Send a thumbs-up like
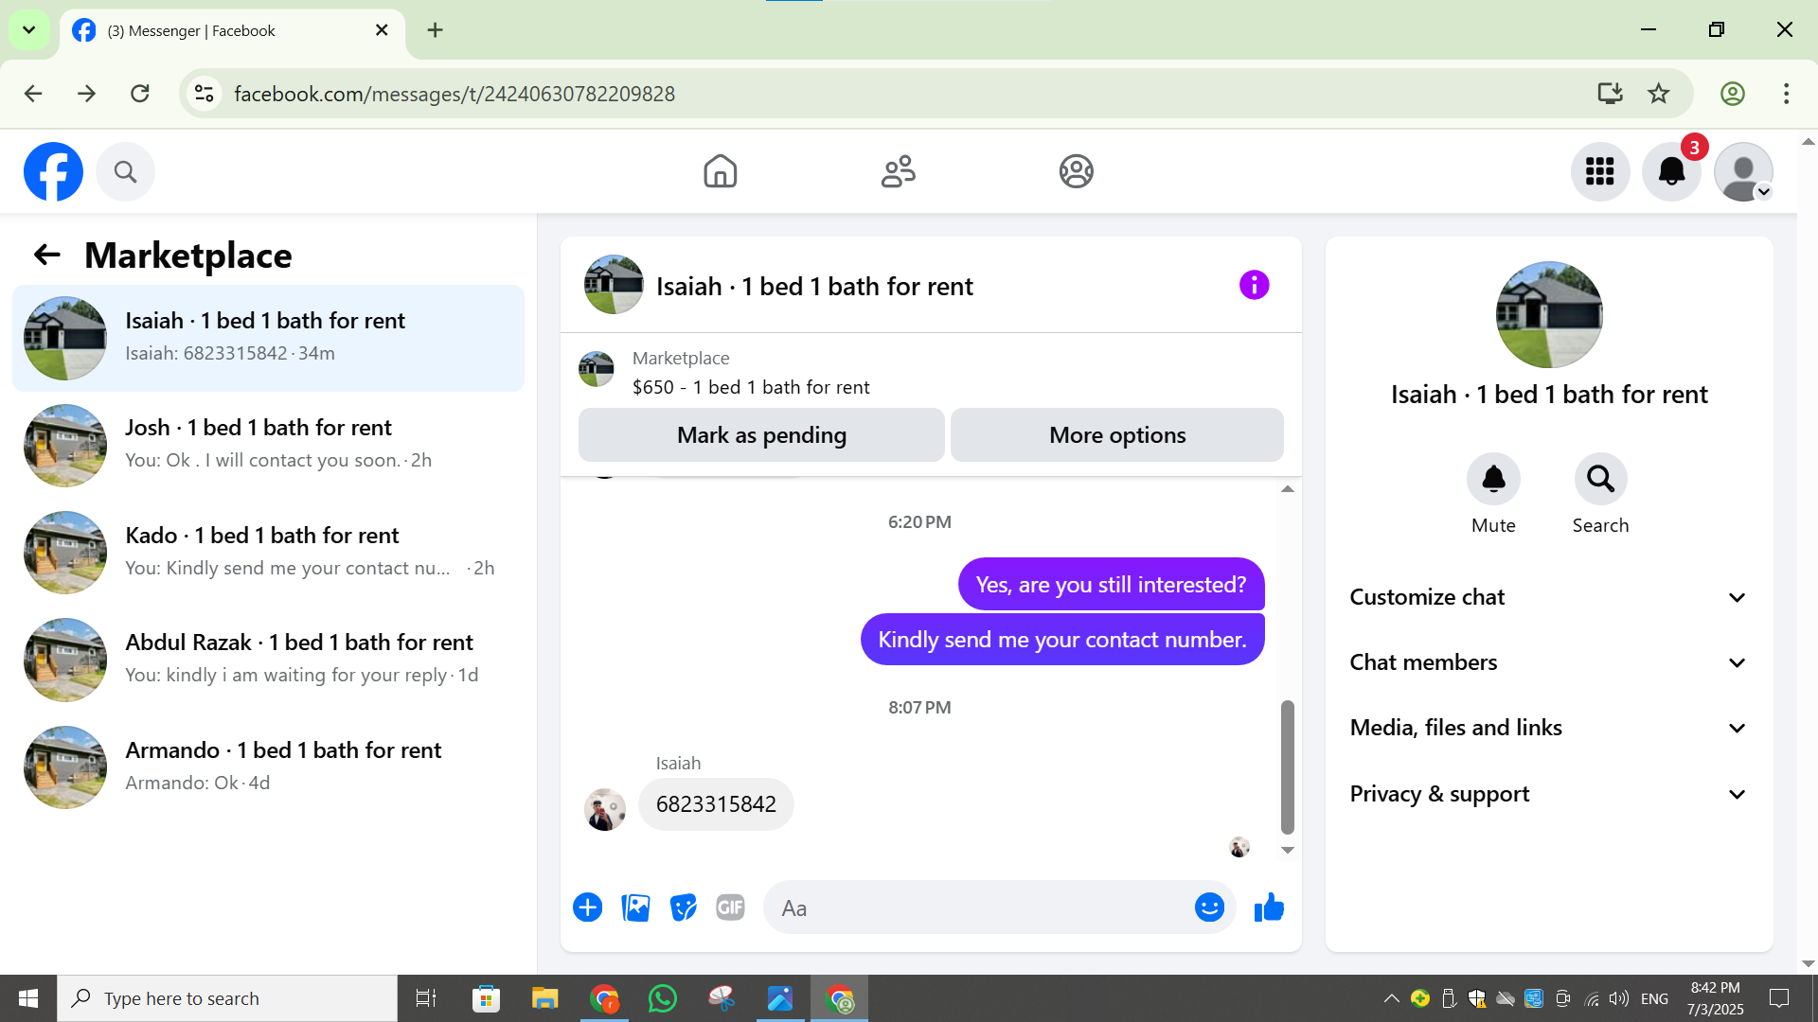This screenshot has width=1818, height=1022. (1269, 907)
